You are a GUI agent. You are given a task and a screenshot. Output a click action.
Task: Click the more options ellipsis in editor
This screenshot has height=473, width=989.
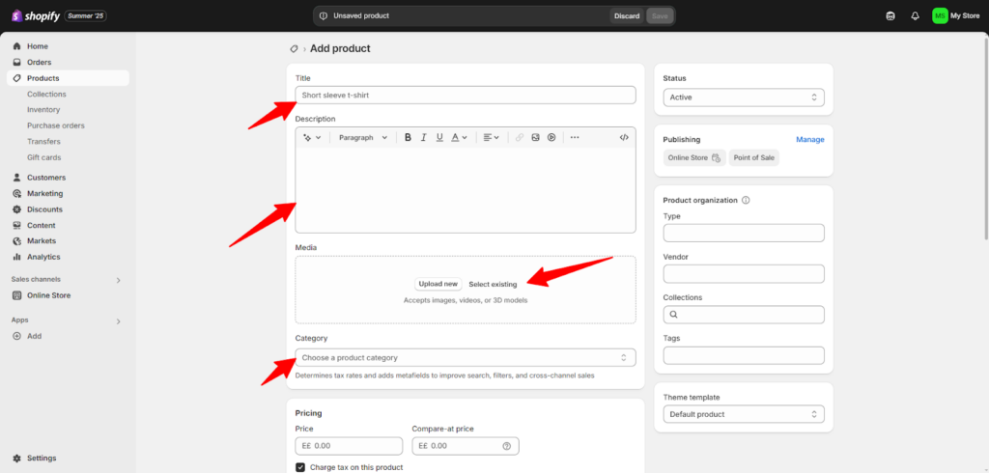click(575, 138)
